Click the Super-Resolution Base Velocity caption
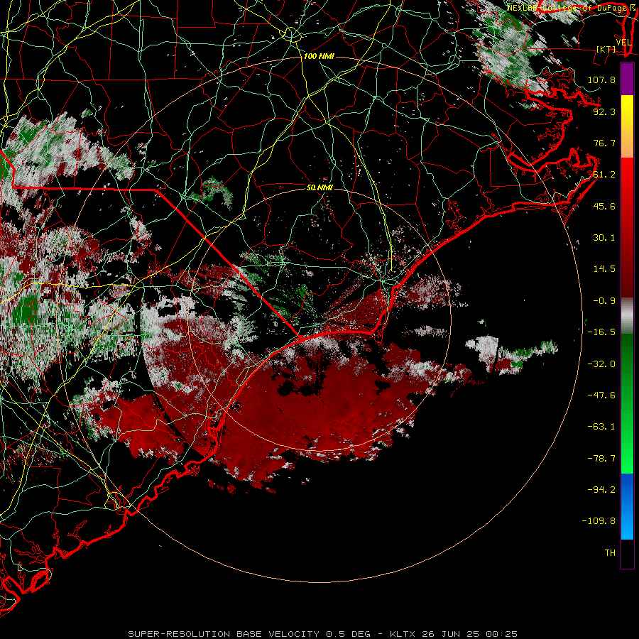 point(323,634)
